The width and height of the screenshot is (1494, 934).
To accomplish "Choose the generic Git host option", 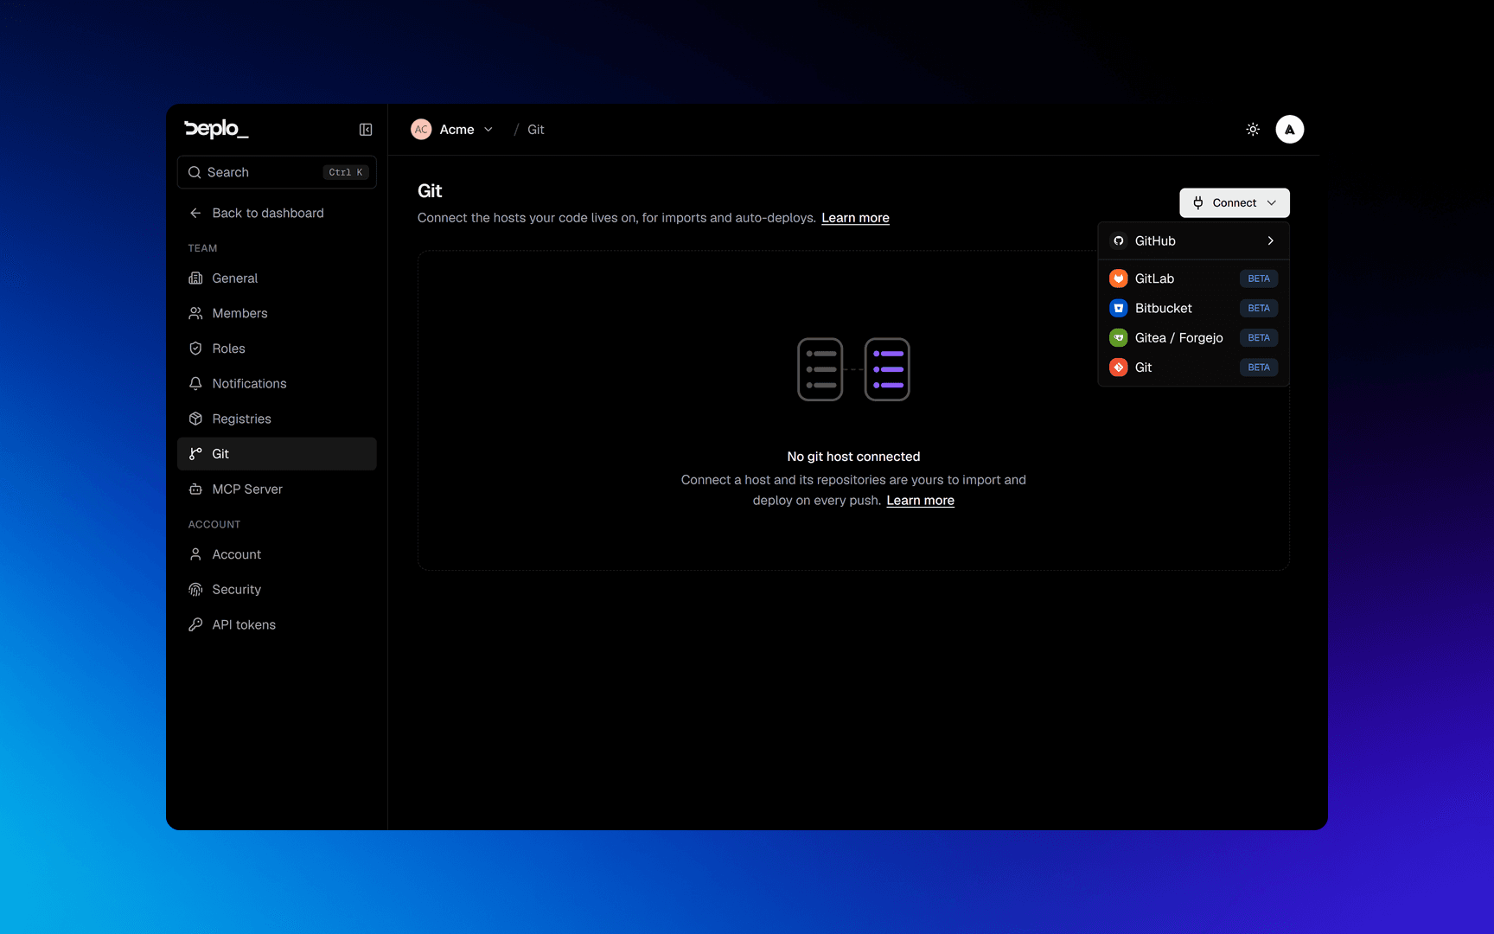I will pos(1193,368).
